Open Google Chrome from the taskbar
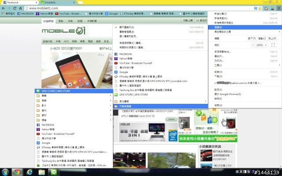 tap(17, 172)
